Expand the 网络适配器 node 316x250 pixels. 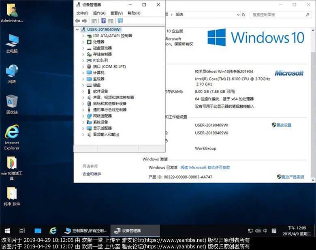click(x=83, y=116)
